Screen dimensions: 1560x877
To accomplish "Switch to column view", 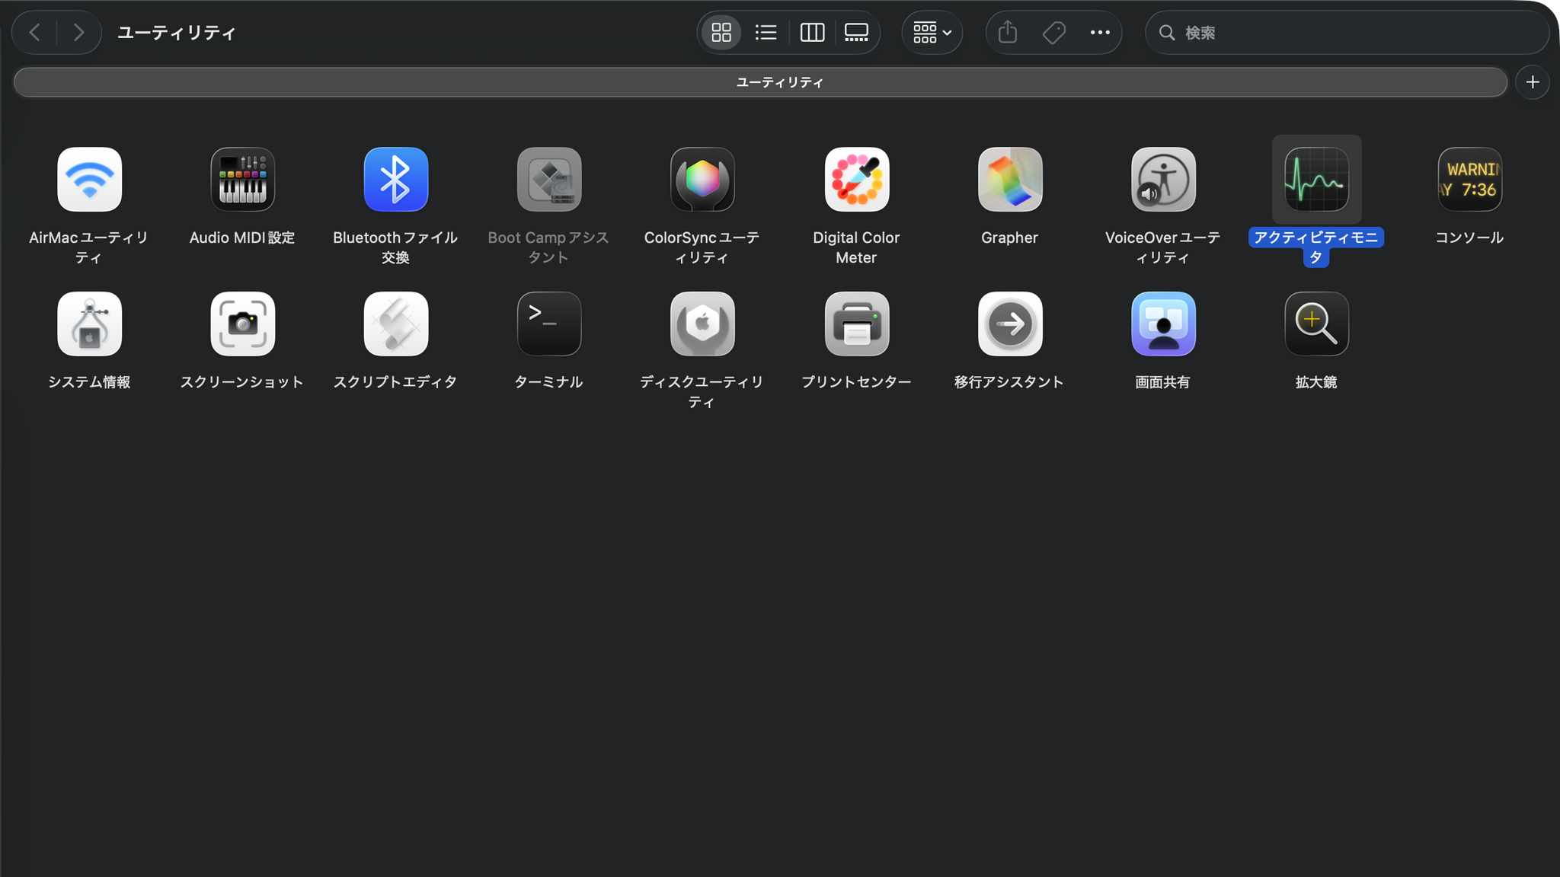I will click(812, 33).
